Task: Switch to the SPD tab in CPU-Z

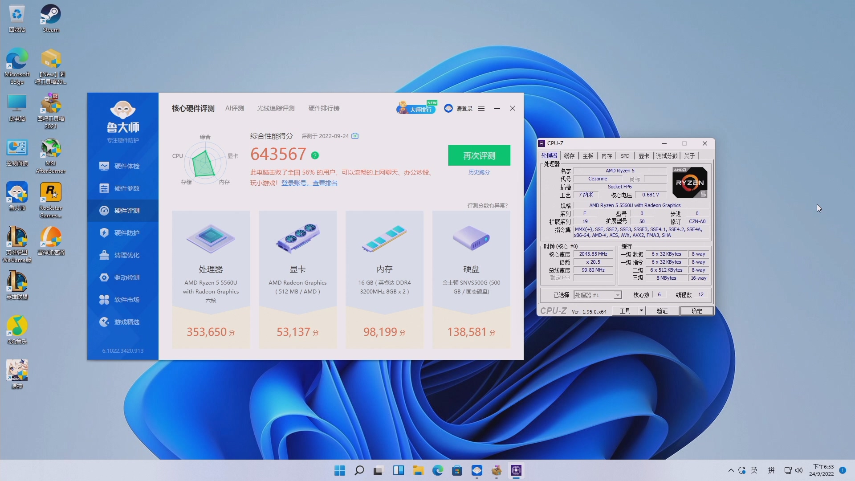Action: tap(625, 156)
